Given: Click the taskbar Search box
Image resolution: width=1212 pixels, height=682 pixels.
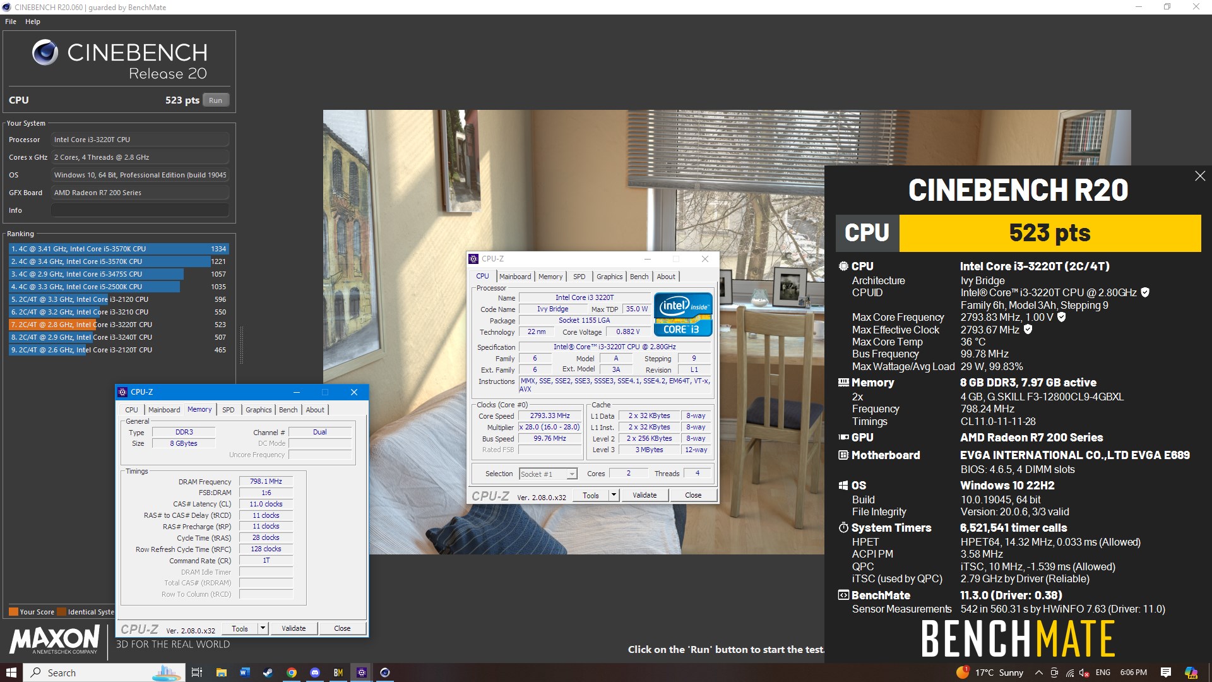Looking at the screenshot, I should pyautogui.click(x=105, y=673).
